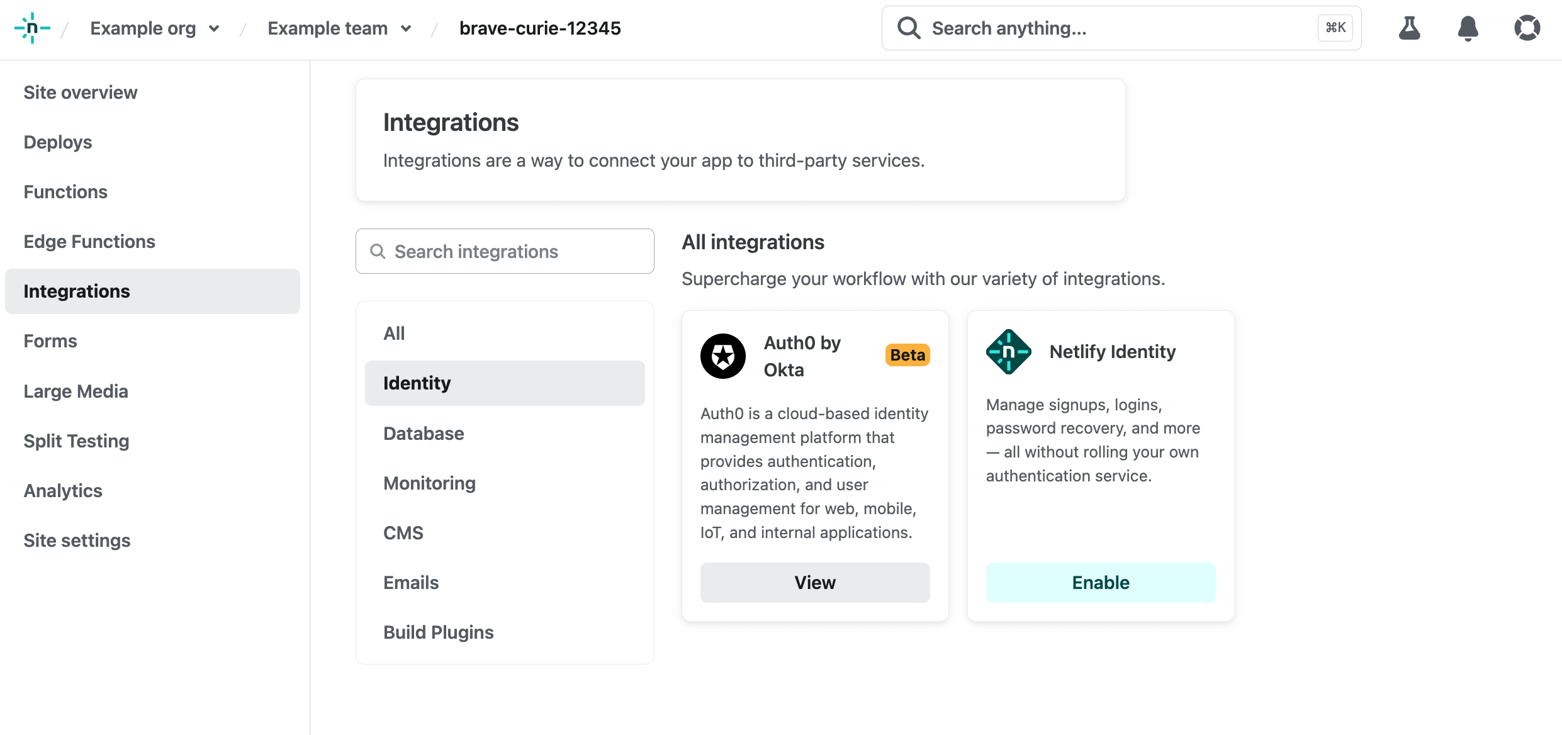Click the Auth0 by Okta logo
1562x735 pixels.
(722, 356)
